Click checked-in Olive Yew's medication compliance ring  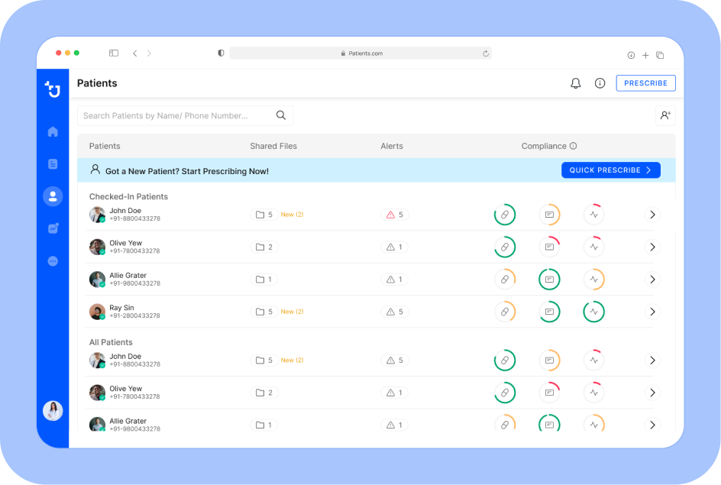tap(504, 247)
